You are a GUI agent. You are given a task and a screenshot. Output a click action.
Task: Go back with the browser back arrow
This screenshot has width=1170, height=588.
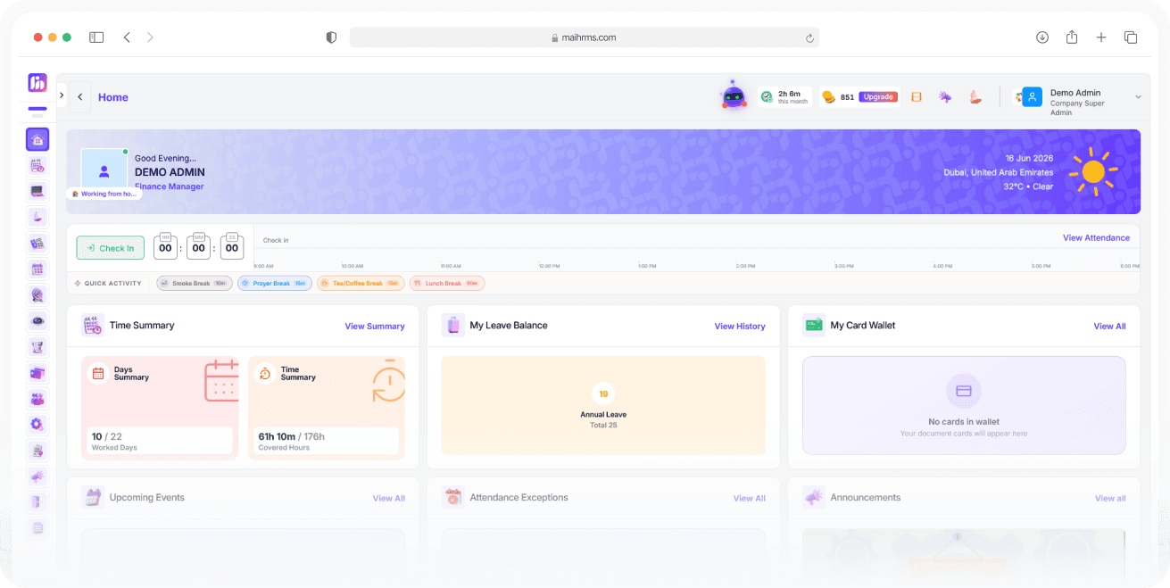[127, 37]
